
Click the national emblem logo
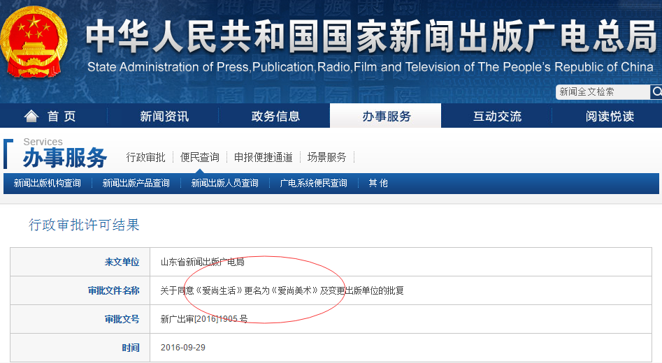(x=34, y=42)
